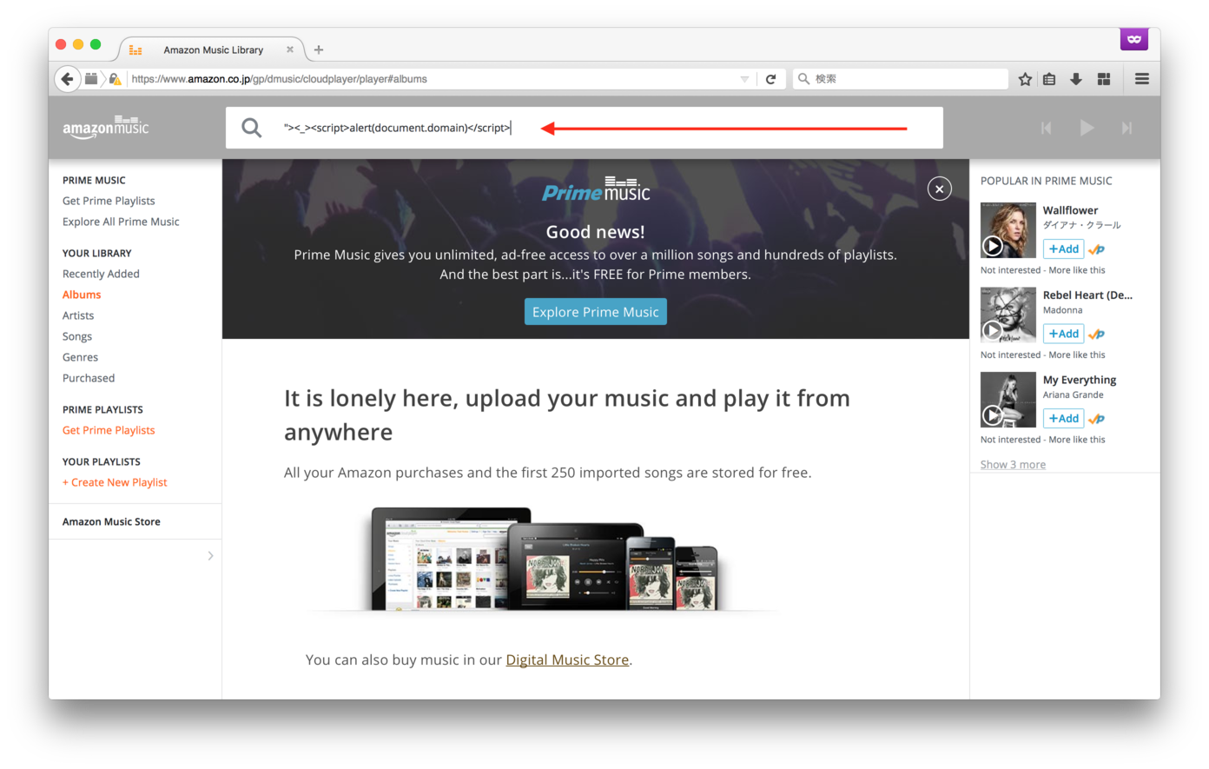Click the Amazon Music logo
Image resolution: width=1209 pixels, height=769 pixels.
(106, 127)
